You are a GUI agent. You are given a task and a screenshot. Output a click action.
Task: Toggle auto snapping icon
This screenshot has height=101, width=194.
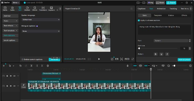pos(141,66)
